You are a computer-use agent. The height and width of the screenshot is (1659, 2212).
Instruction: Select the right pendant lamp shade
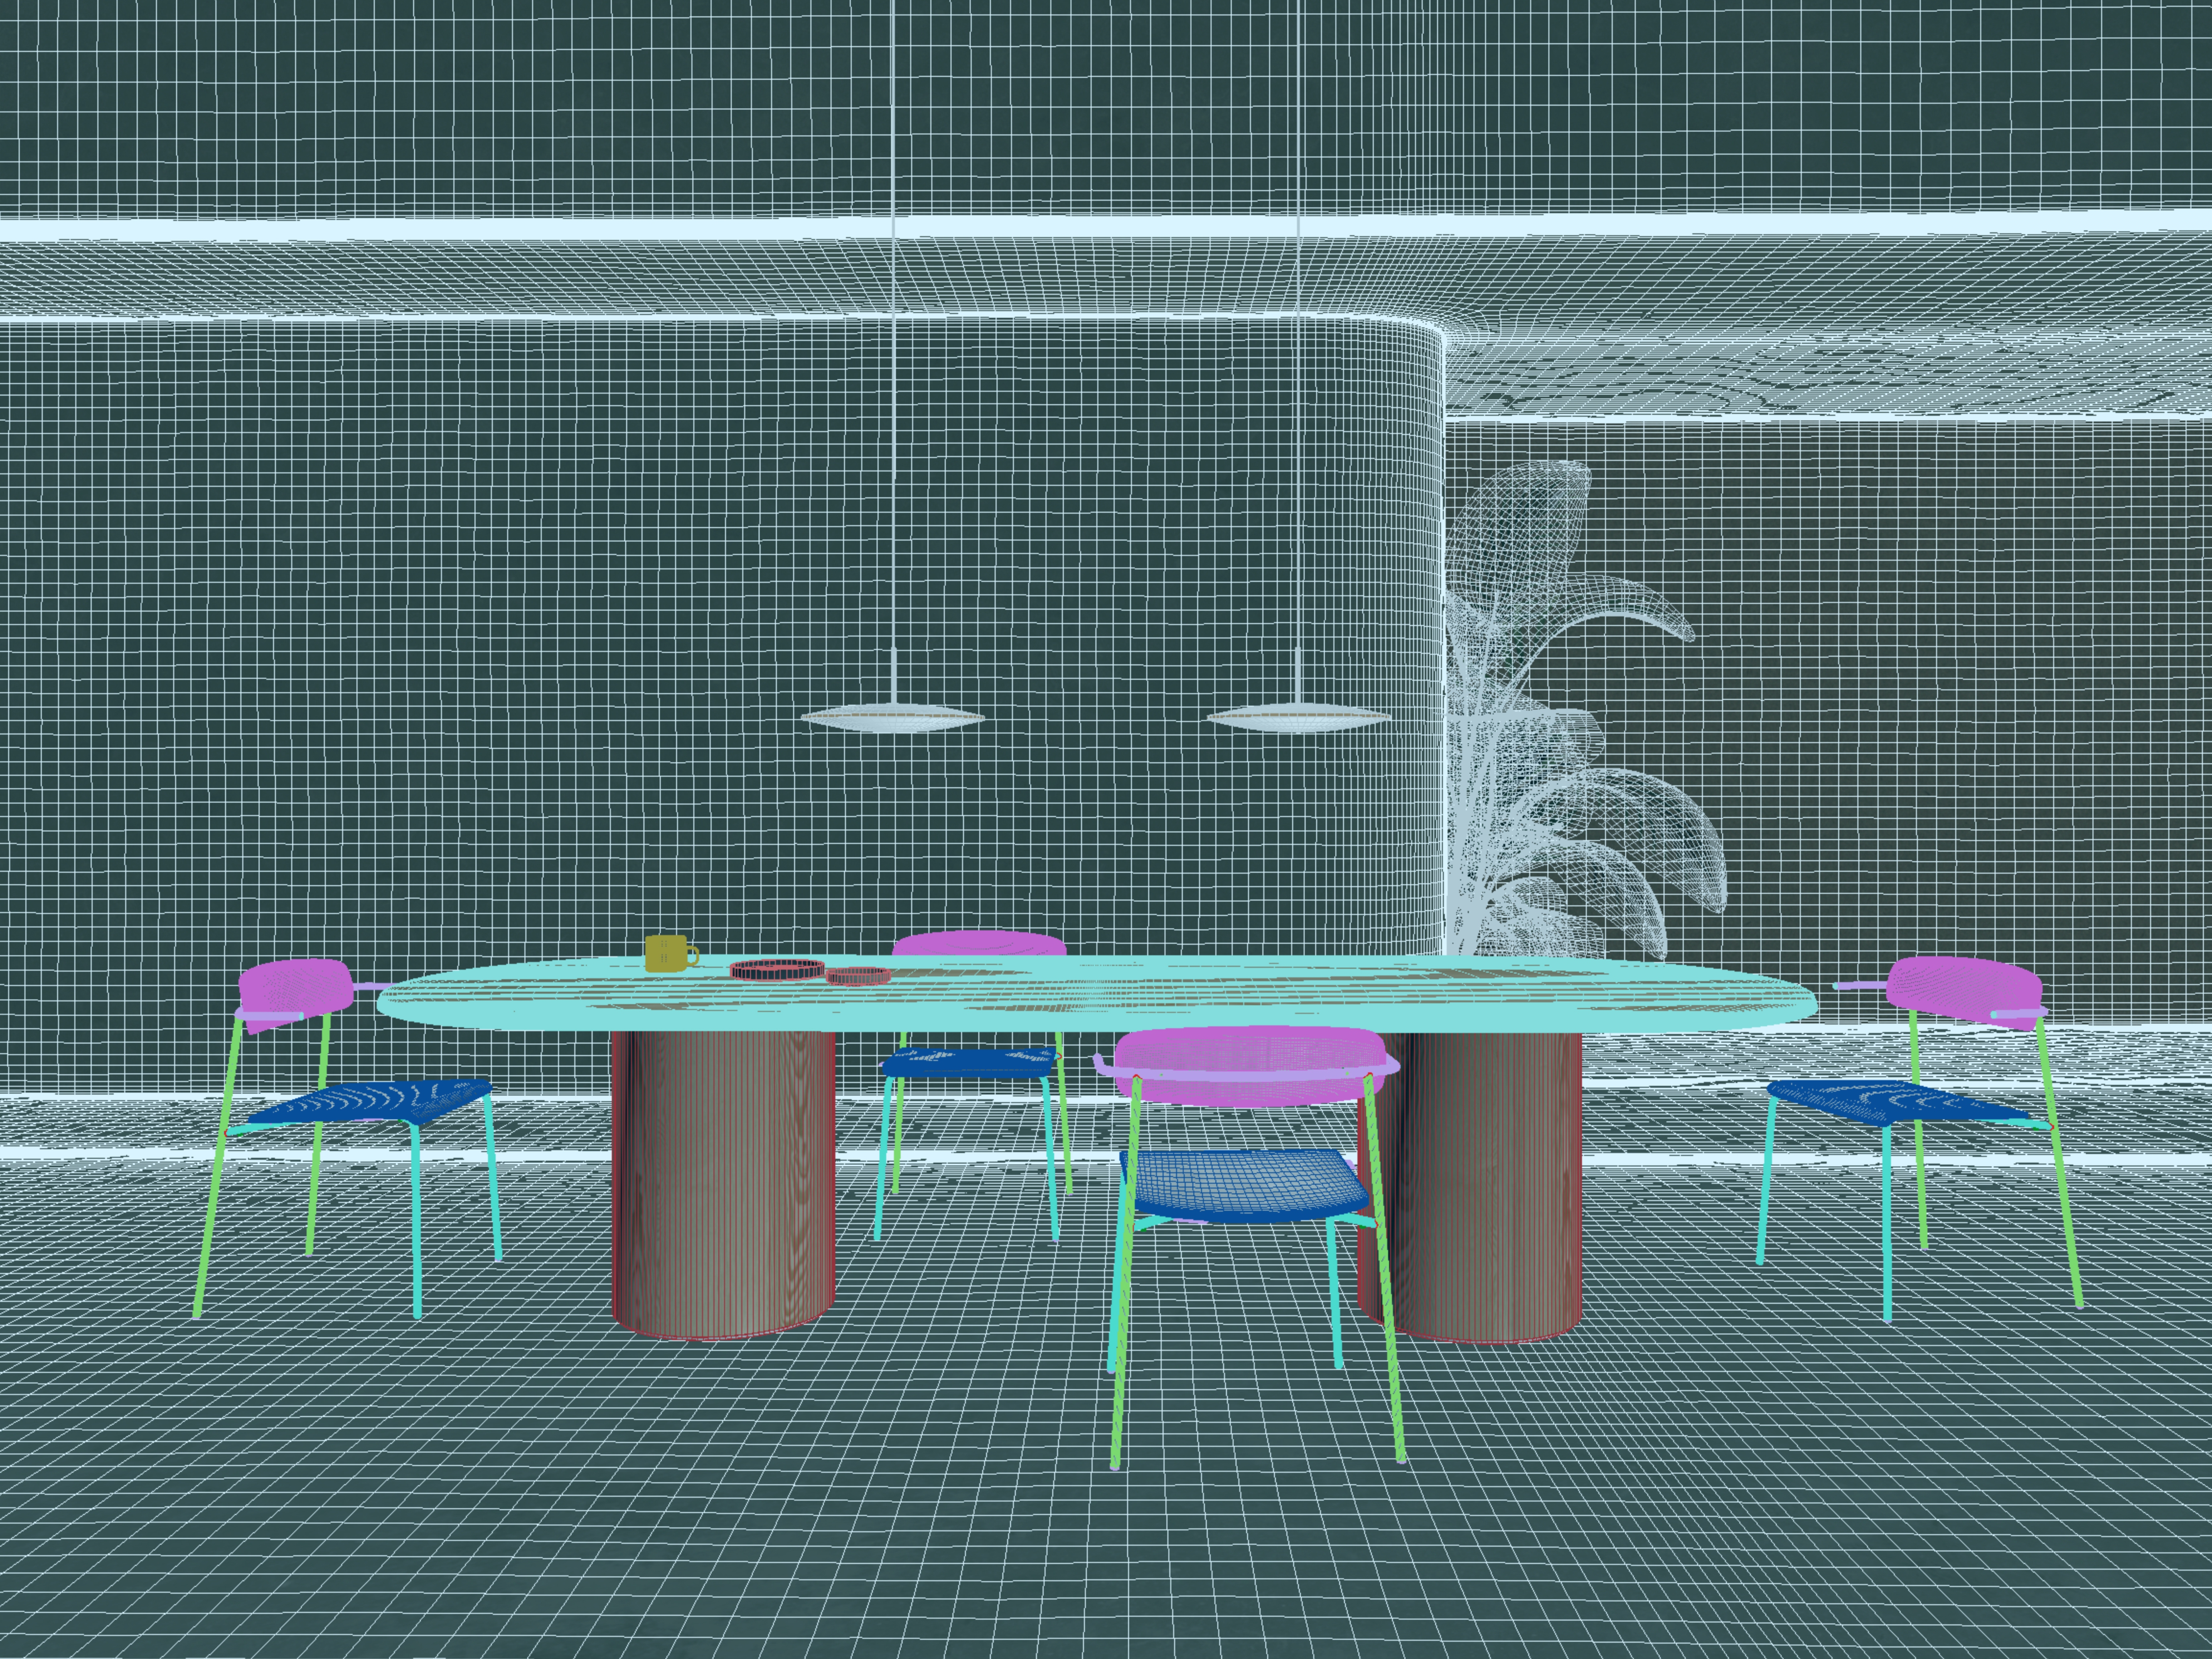[x=1297, y=717]
